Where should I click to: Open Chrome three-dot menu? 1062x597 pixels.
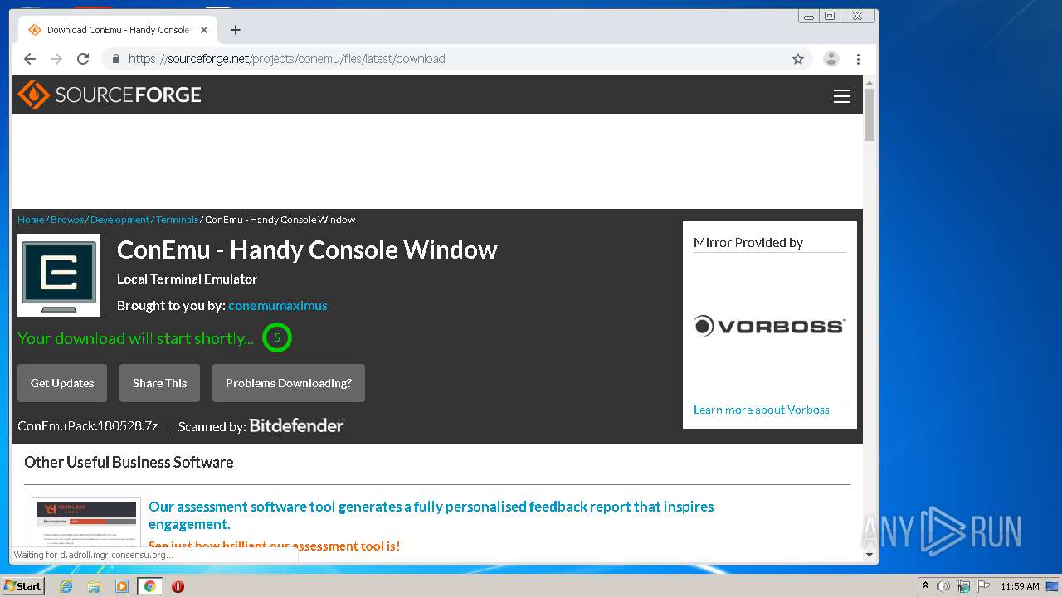click(858, 59)
